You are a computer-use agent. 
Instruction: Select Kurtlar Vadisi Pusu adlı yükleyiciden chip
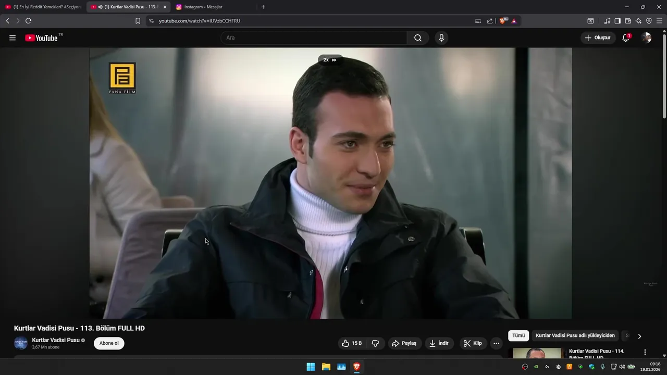[x=575, y=336]
